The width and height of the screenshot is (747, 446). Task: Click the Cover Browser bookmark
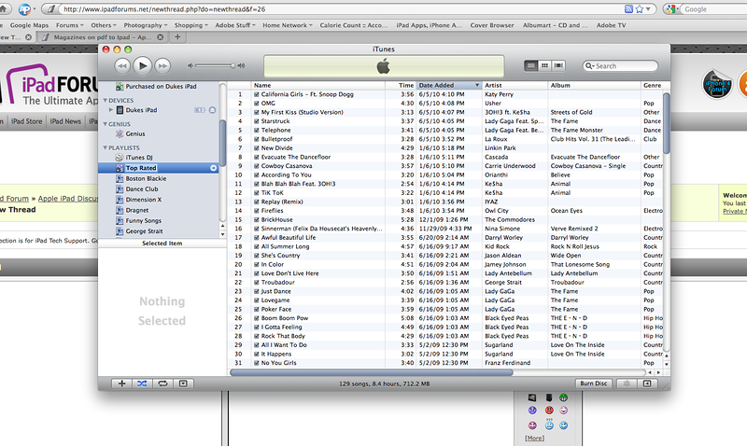(492, 25)
